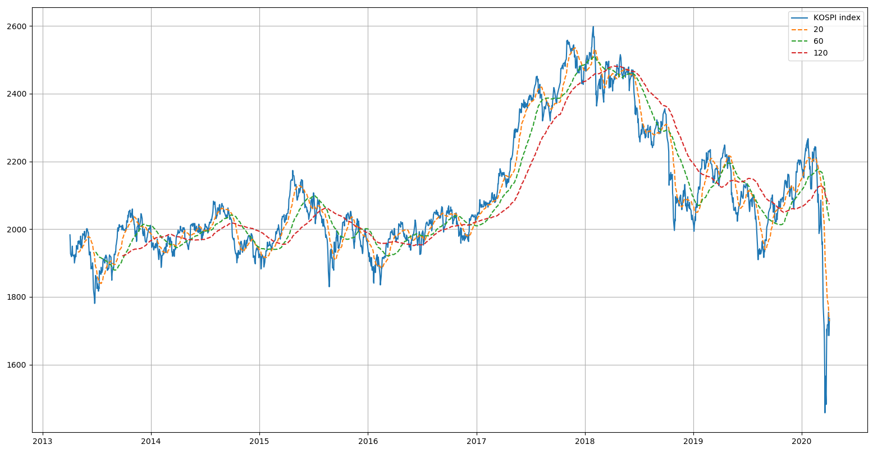Click the green dashed legend line sample
Screen dimensions: 882x458
click(800, 41)
